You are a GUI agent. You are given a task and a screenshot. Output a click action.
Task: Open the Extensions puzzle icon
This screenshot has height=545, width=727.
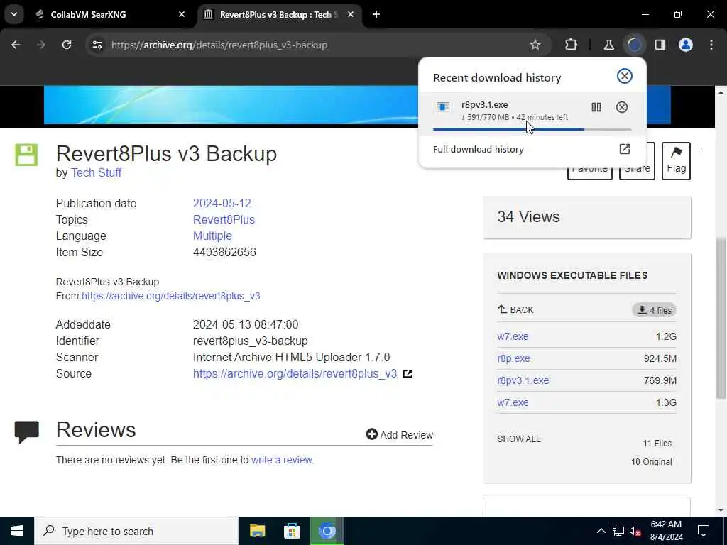pos(572,45)
